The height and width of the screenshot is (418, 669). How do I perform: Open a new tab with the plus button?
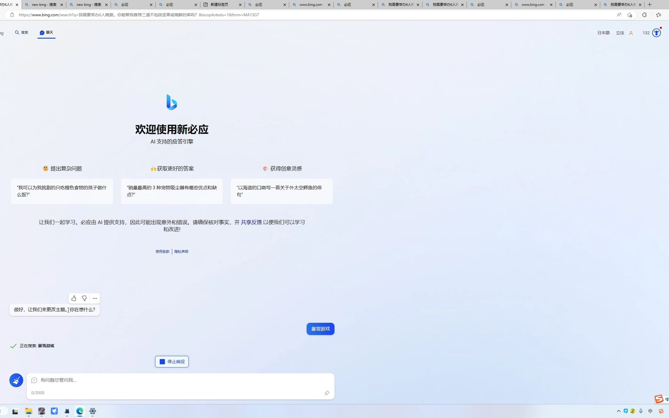click(x=650, y=5)
